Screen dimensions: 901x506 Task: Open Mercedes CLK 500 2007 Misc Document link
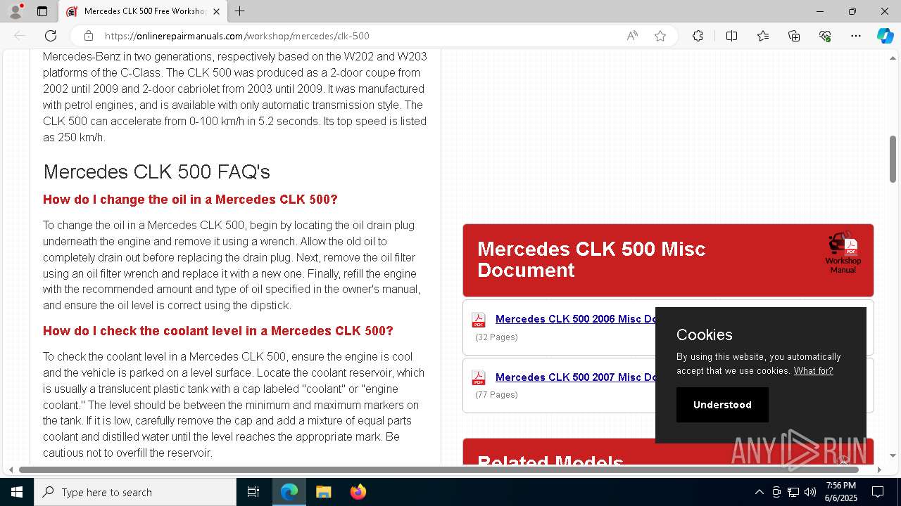[x=576, y=377]
